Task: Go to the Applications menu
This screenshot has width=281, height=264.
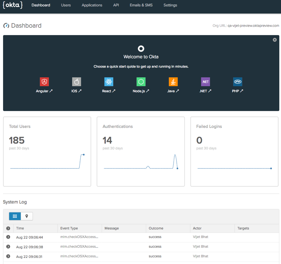Action: [x=92, y=5]
